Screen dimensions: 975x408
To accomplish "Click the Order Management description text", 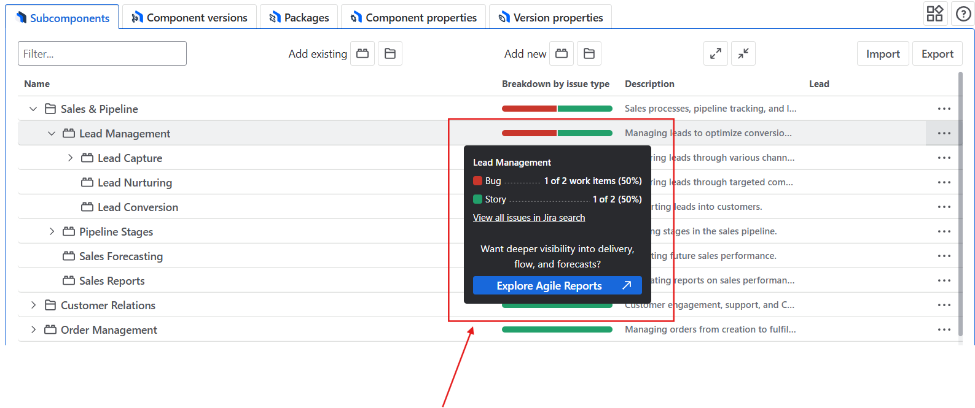I will coord(710,329).
